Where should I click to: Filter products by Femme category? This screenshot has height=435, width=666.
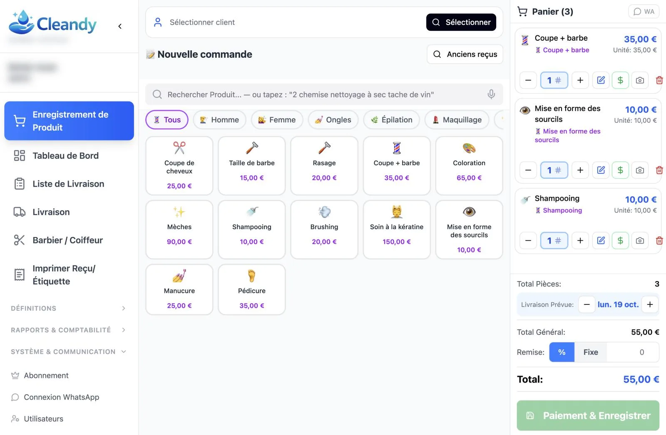(277, 120)
